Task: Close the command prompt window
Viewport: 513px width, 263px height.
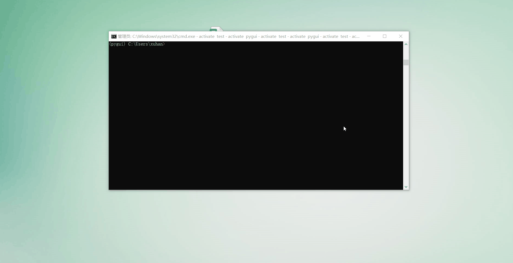Action: [400, 36]
